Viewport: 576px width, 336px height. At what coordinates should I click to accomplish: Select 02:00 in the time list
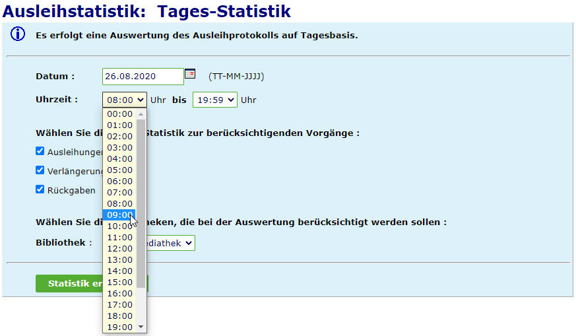click(x=119, y=137)
